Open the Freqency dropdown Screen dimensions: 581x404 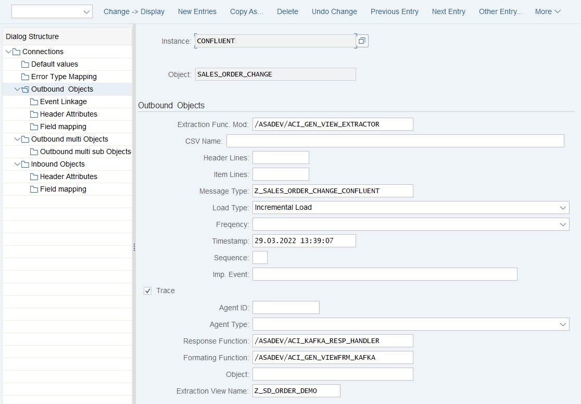coord(563,224)
